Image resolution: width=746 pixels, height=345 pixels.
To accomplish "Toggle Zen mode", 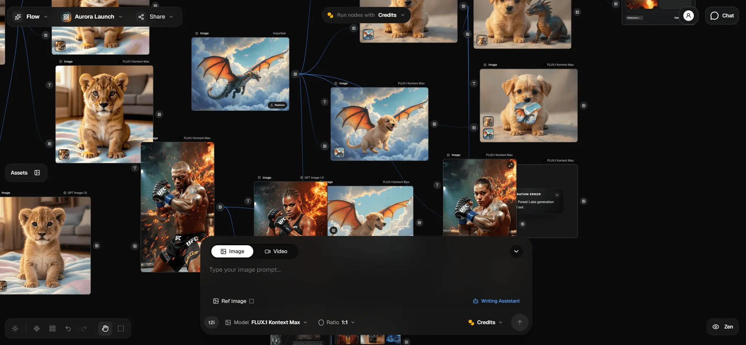I will click(x=723, y=327).
